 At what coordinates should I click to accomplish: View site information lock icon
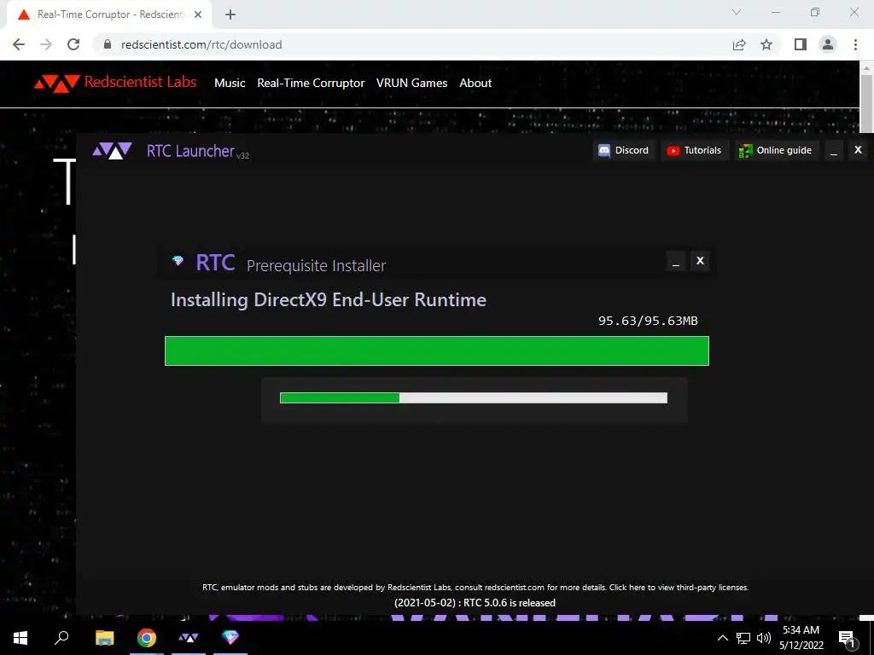pyautogui.click(x=108, y=44)
